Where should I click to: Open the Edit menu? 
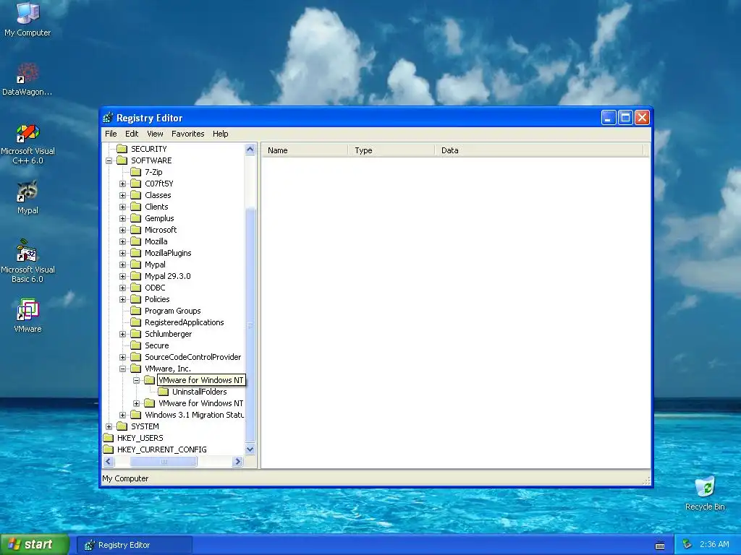pyautogui.click(x=132, y=134)
